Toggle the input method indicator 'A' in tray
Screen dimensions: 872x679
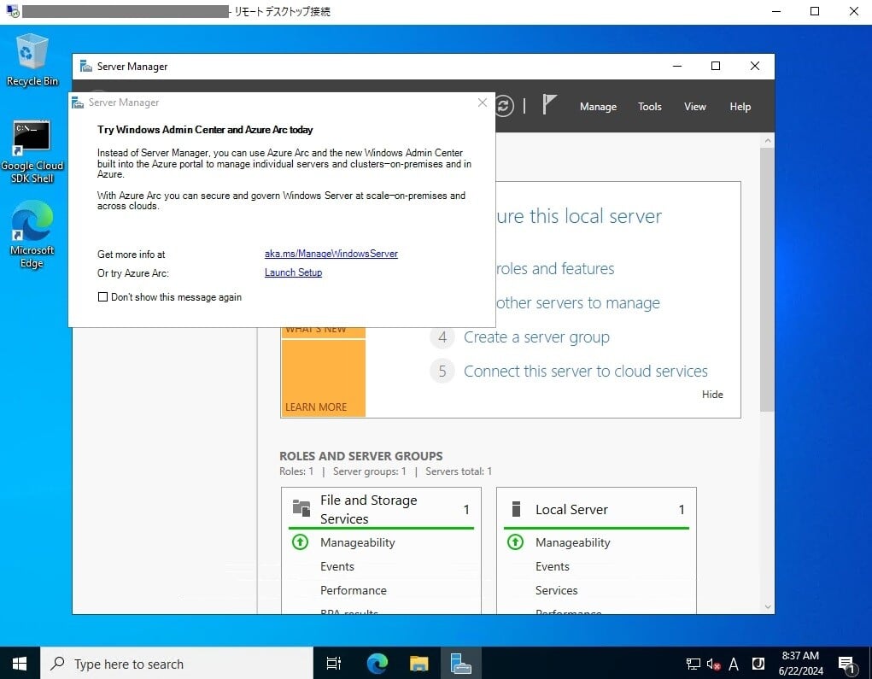click(x=734, y=664)
